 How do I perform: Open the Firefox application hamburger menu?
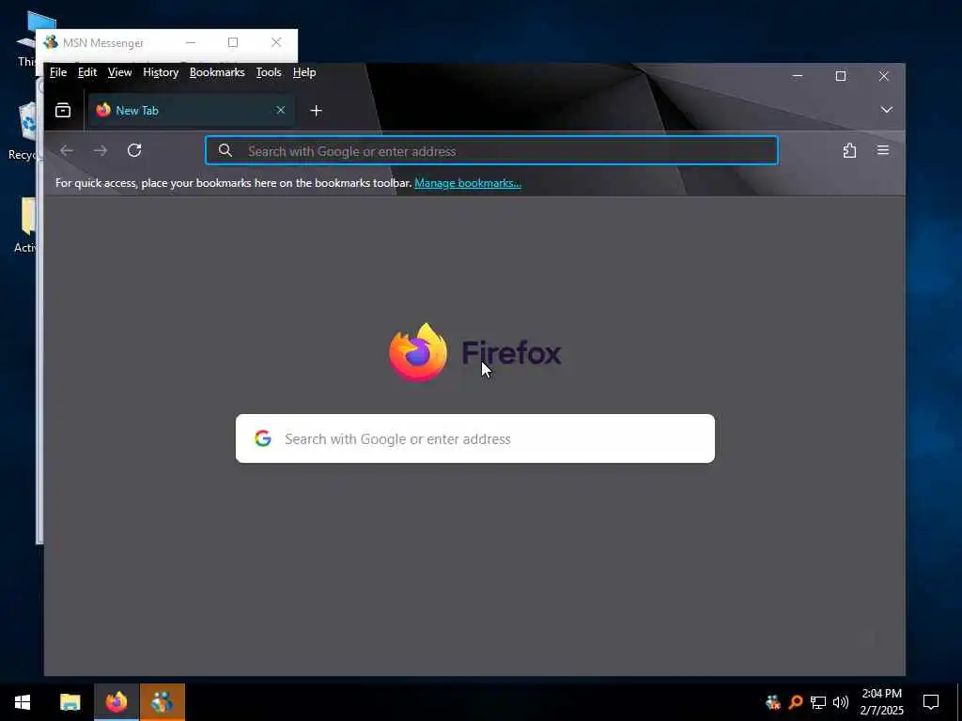883,150
